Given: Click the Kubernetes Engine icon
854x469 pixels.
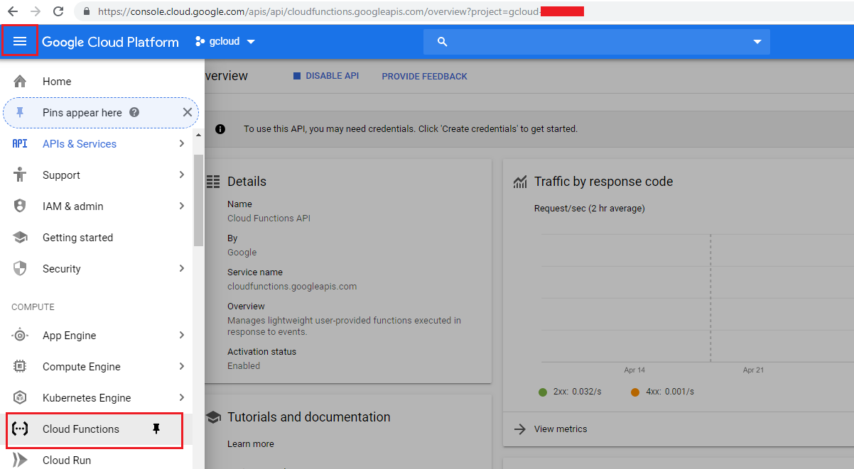Looking at the screenshot, I should click(x=20, y=397).
